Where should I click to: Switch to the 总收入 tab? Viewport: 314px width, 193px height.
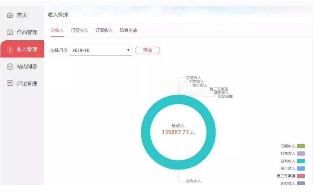tap(57, 30)
